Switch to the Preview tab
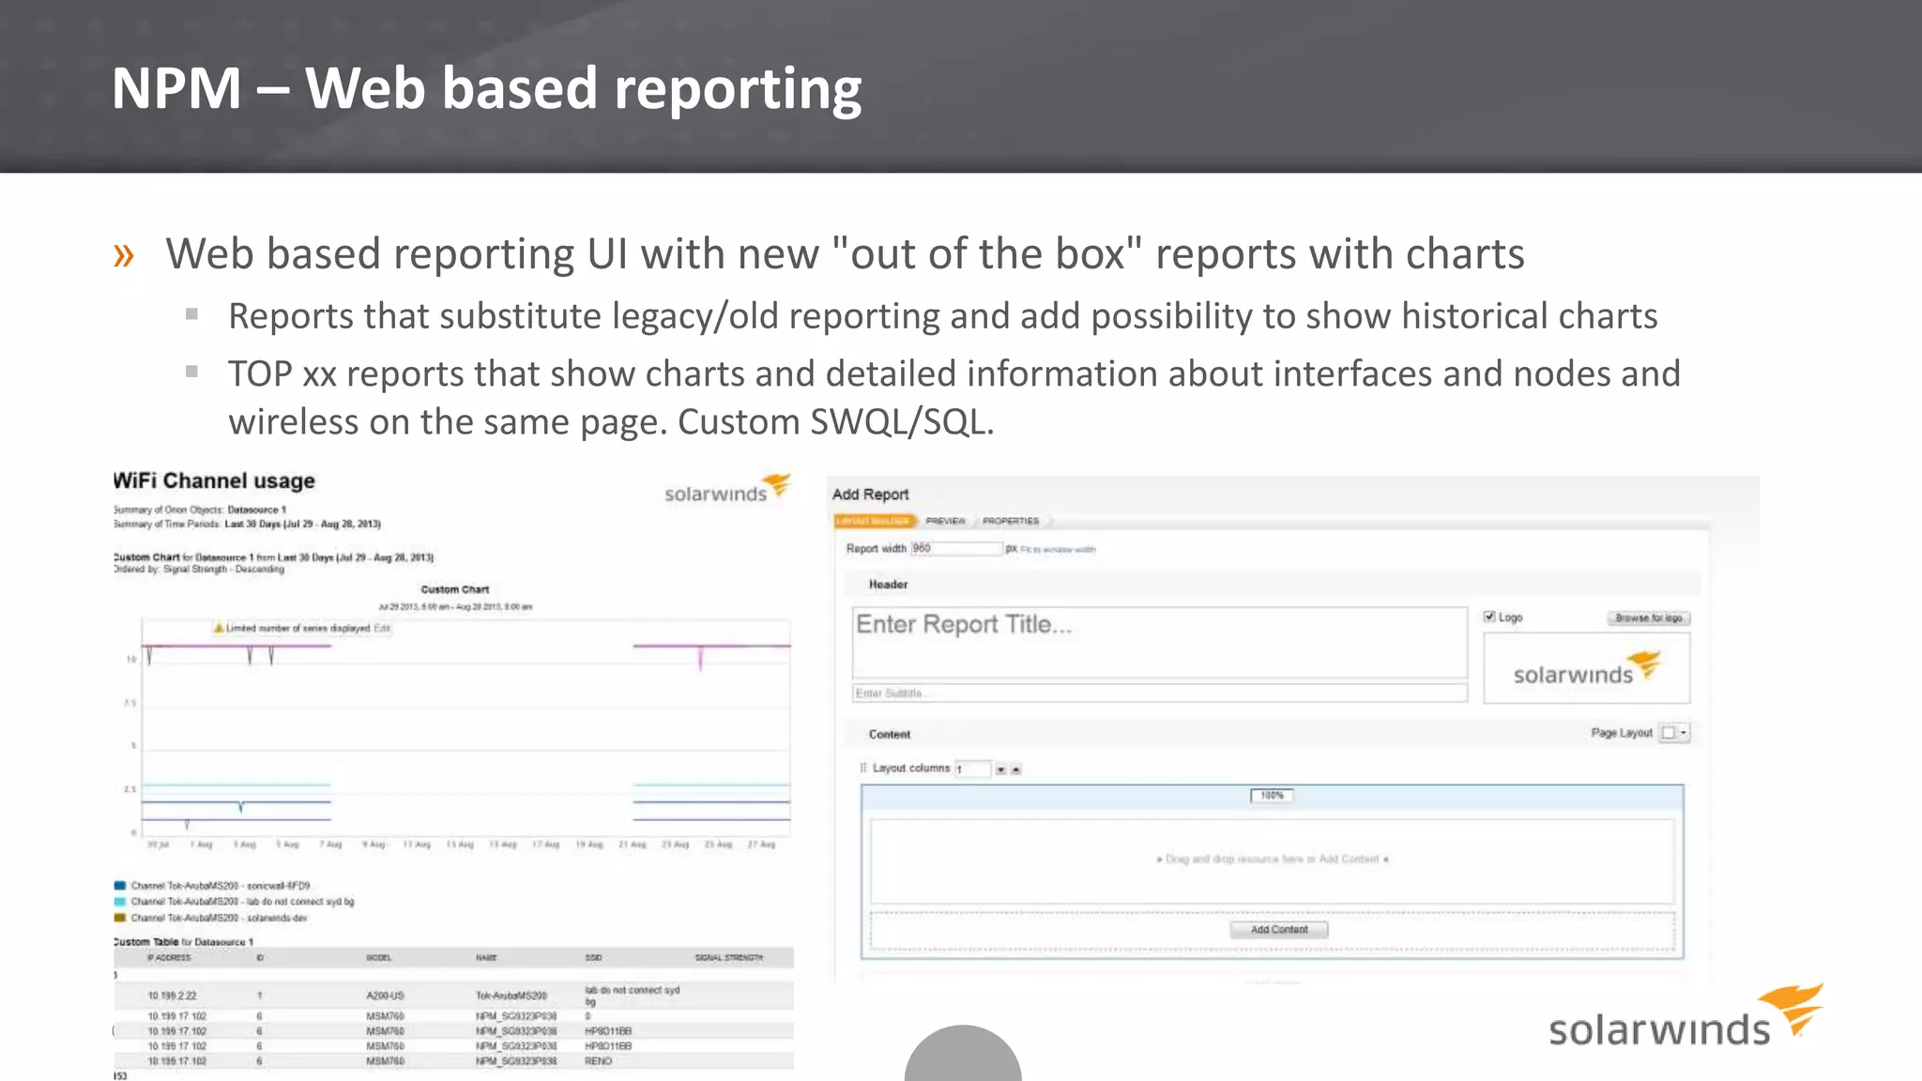1922x1081 pixels. [x=945, y=521]
